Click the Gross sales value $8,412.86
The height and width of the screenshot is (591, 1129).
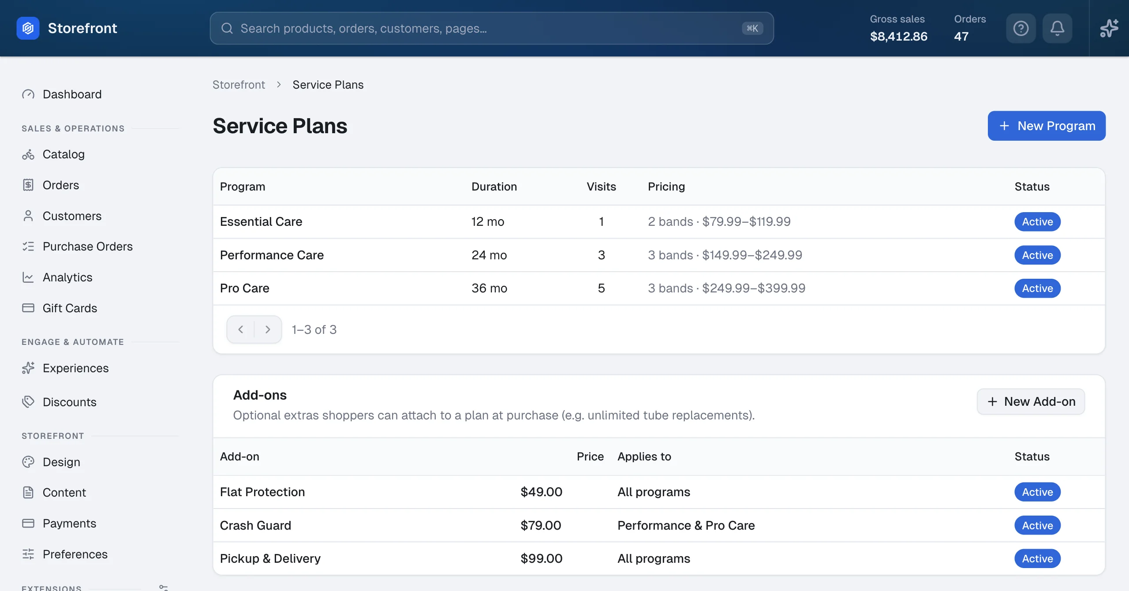click(x=898, y=36)
